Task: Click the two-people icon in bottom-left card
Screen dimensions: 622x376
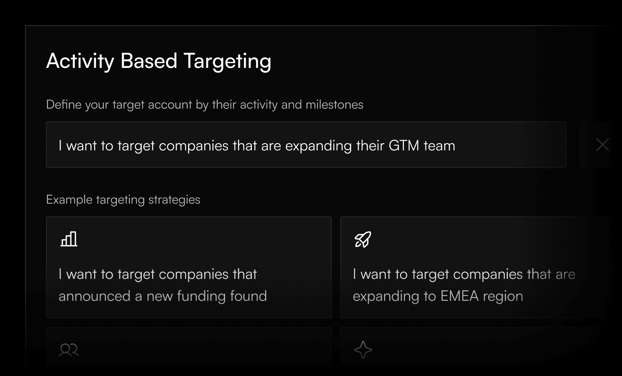Action: pyautogui.click(x=69, y=350)
